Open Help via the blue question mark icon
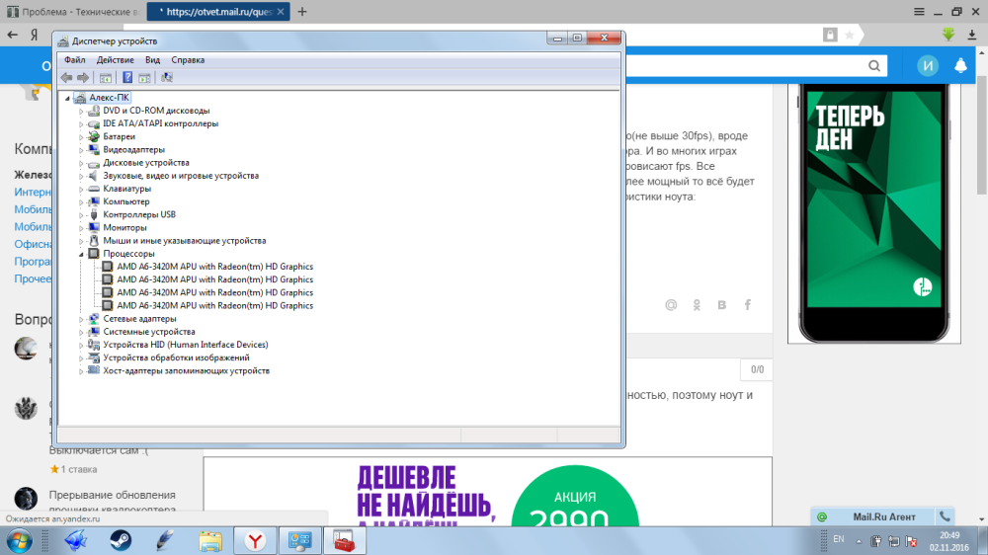 pos(127,77)
